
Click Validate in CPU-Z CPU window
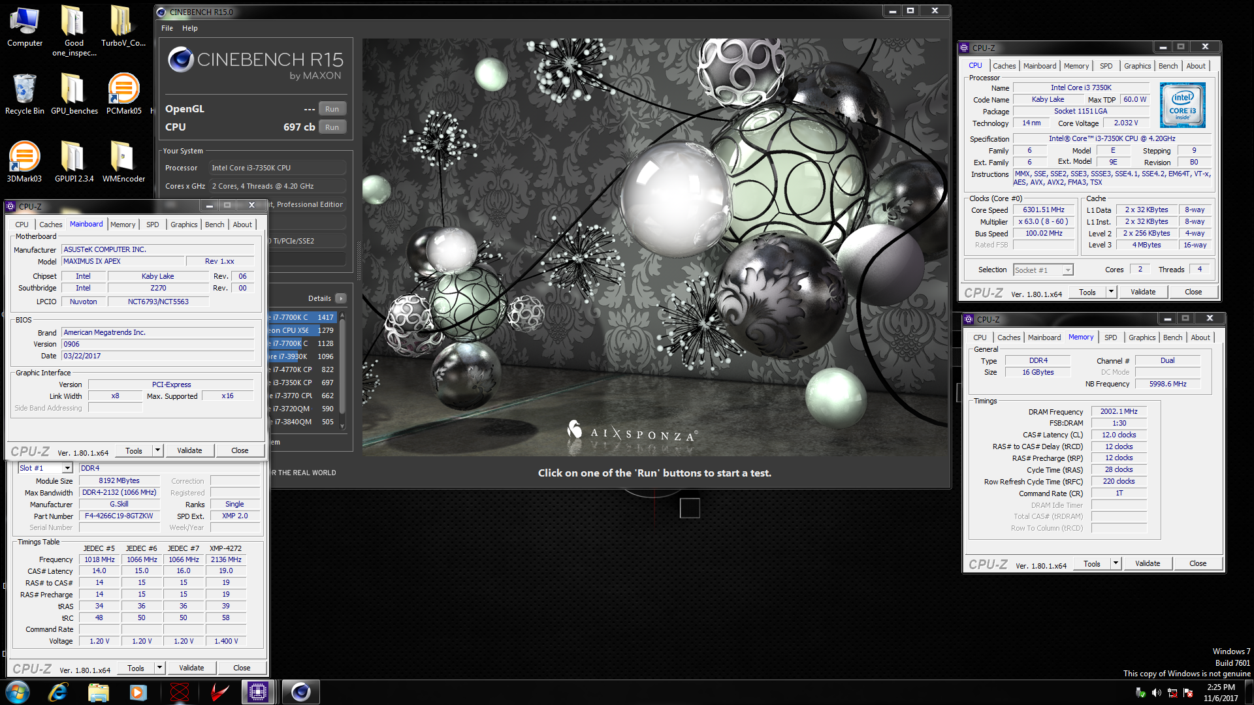(1142, 292)
